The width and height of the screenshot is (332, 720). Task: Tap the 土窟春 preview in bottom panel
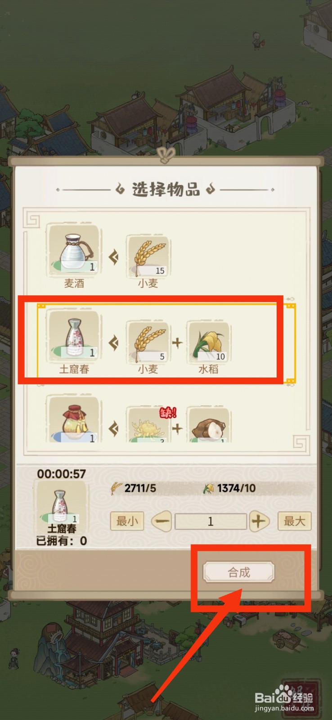click(x=62, y=504)
